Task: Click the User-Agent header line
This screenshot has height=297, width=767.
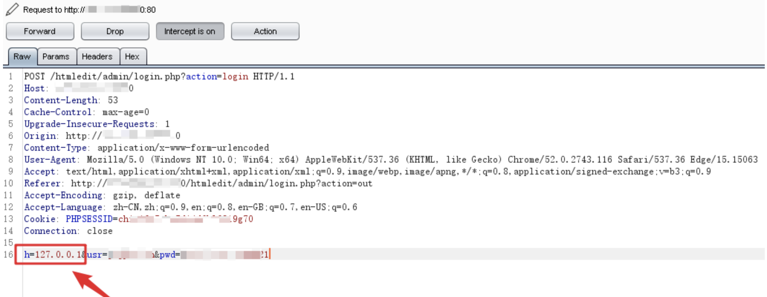Action: coord(391,160)
